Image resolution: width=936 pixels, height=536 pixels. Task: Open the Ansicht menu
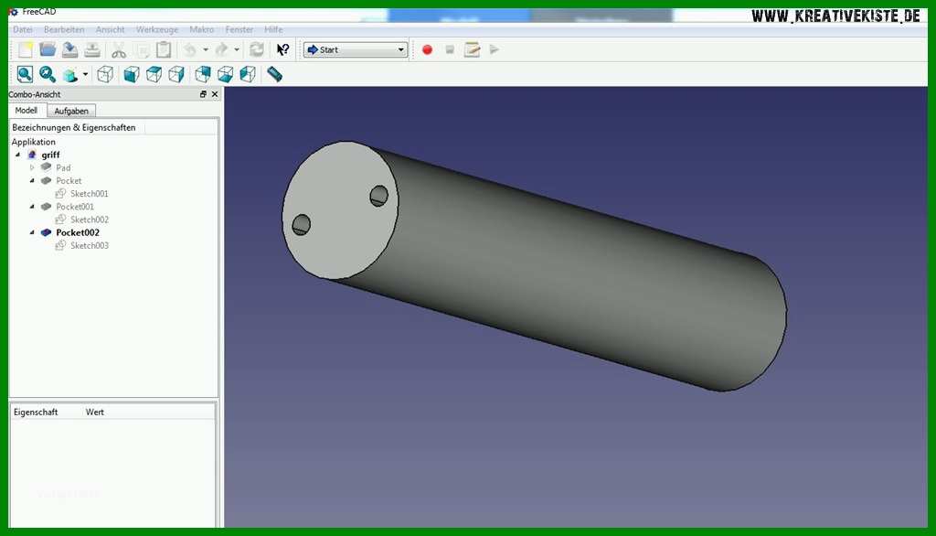click(x=110, y=29)
